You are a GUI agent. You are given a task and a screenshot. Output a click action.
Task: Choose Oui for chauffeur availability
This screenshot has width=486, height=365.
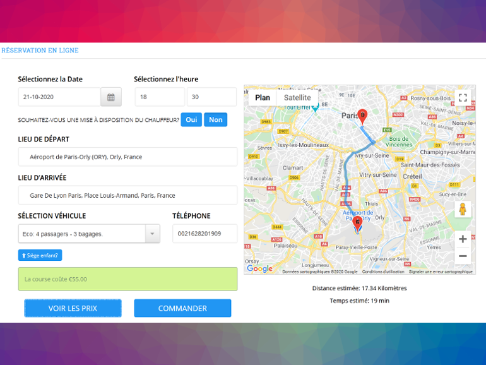coord(191,120)
